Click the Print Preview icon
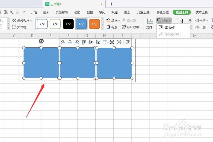This screenshot has width=213, height=142. (x=6, y=12)
